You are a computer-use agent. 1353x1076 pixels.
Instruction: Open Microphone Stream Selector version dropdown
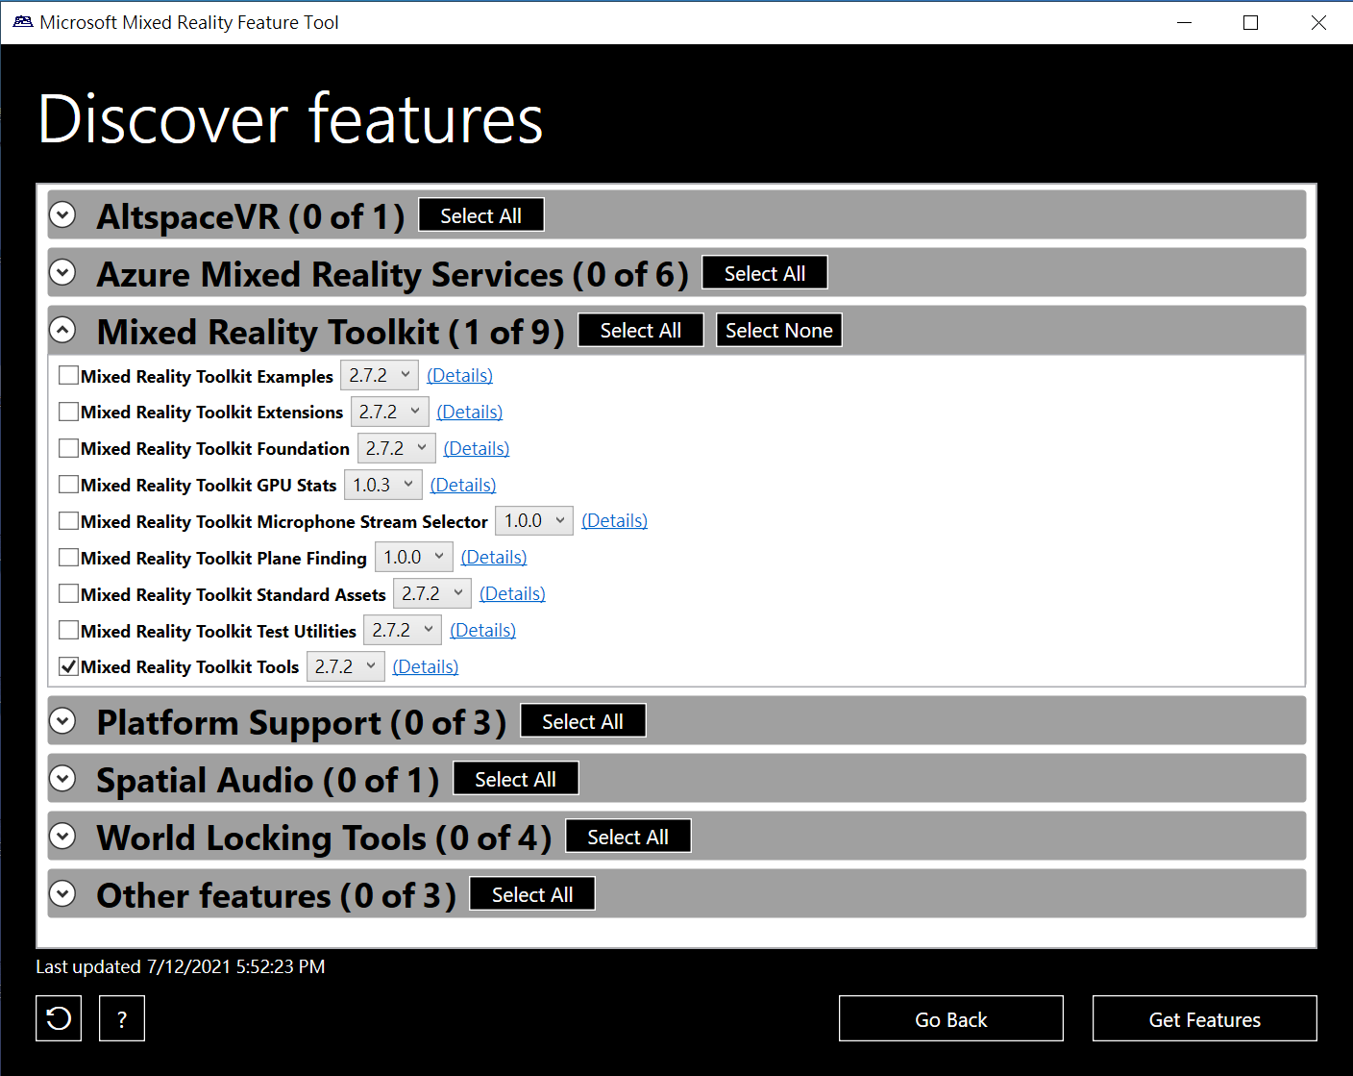click(534, 520)
